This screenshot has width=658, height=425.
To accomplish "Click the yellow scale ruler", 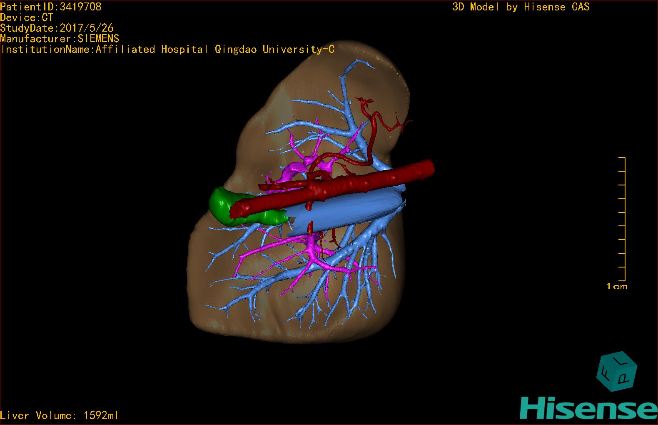I will (622, 219).
